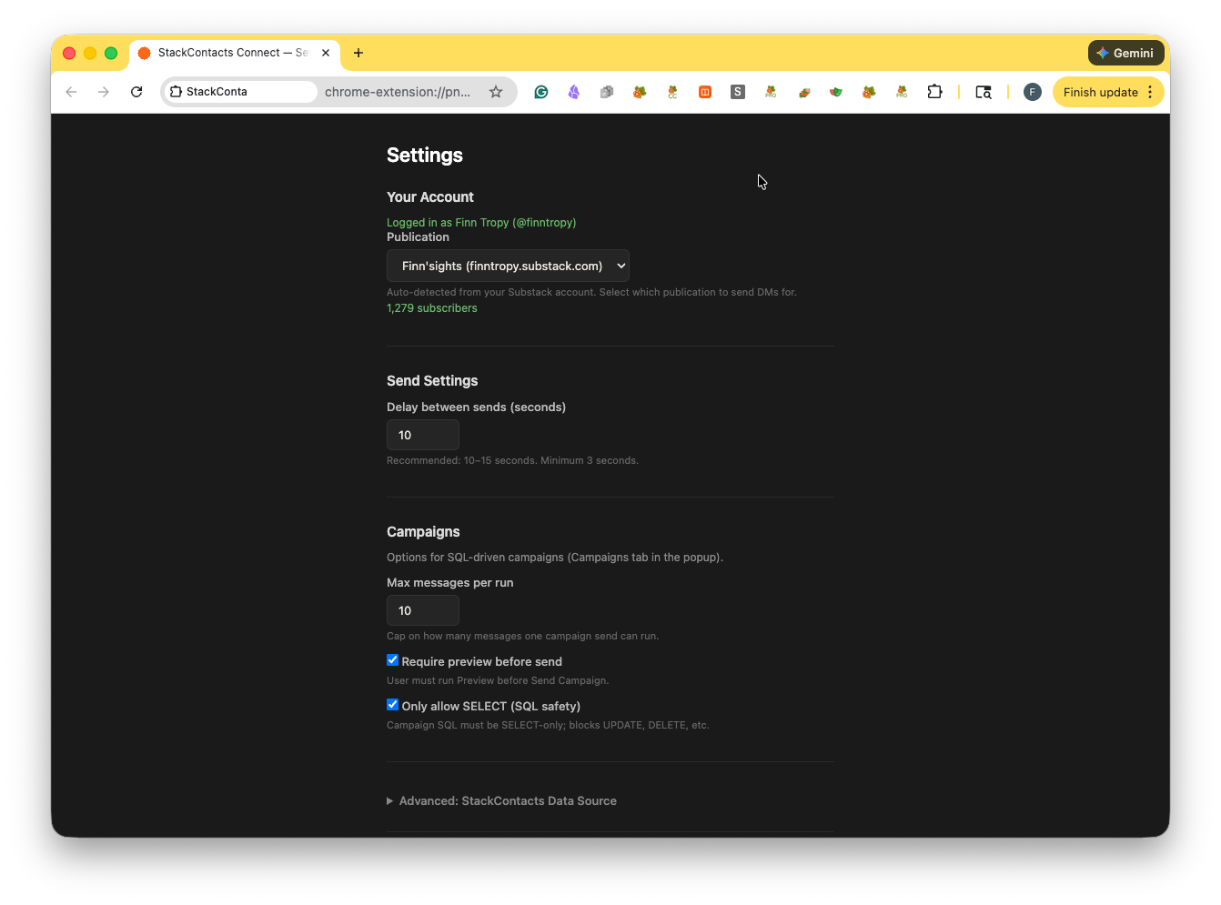Click the Max messages per run field
The height and width of the screenshot is (905, 1221).
[x=423, y=610]
